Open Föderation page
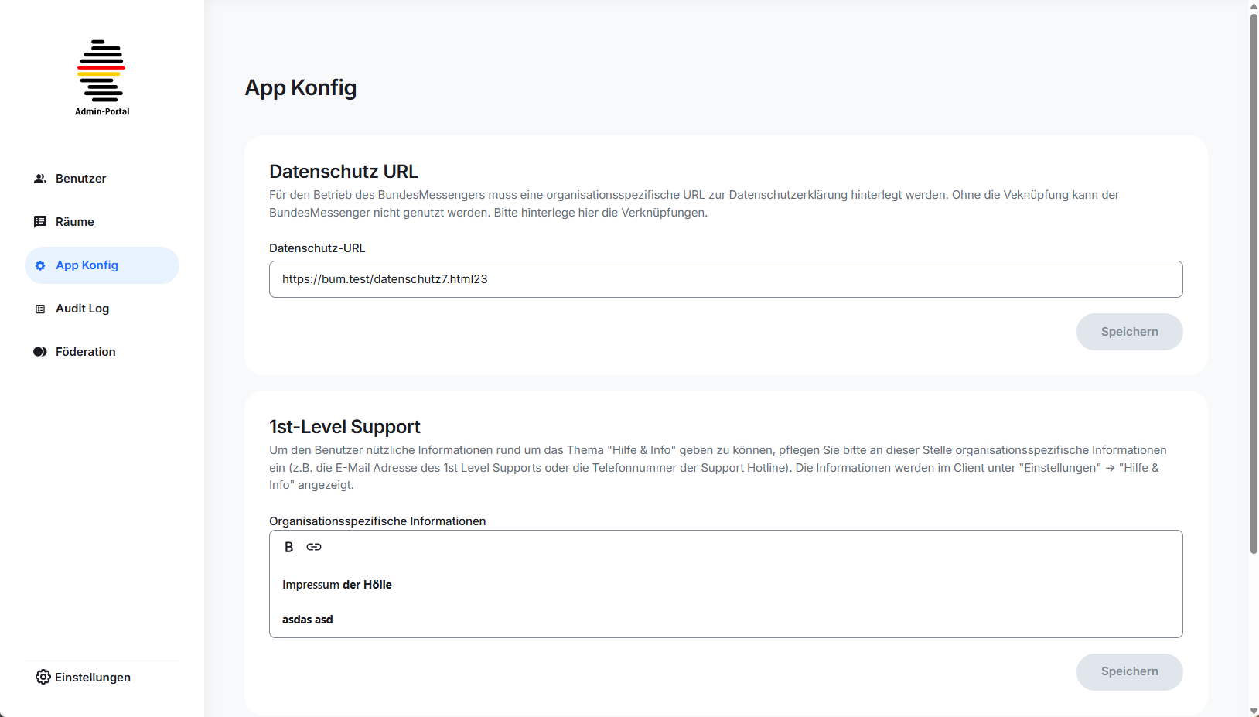Viewport: 1259px width, 717px height. point(102,352)
